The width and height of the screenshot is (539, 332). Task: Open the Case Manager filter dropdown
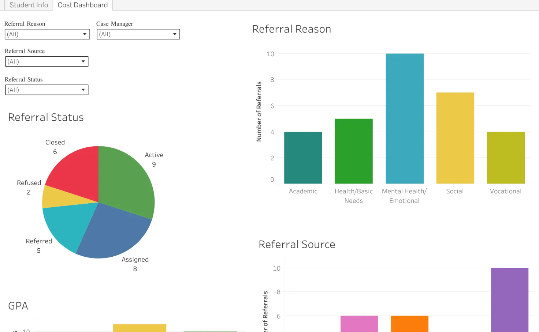pyautogui.click(x=138, y=34)
